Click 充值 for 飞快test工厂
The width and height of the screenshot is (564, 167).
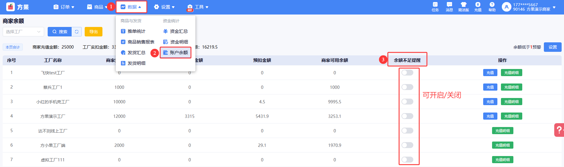490,73
